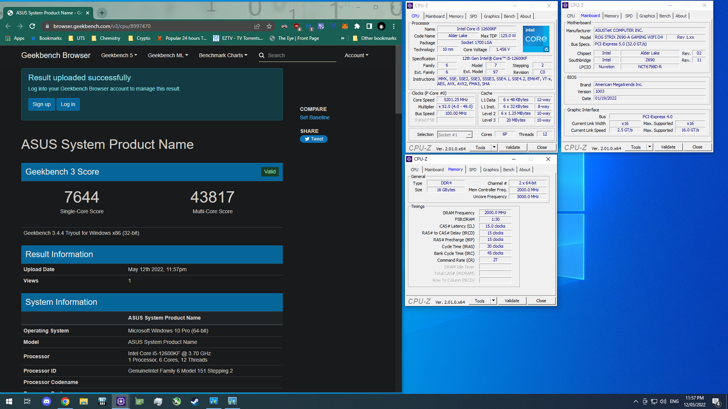The image size is (728, 409).
Task: Bookmark this page with the star icon
Action: point(269,26)
